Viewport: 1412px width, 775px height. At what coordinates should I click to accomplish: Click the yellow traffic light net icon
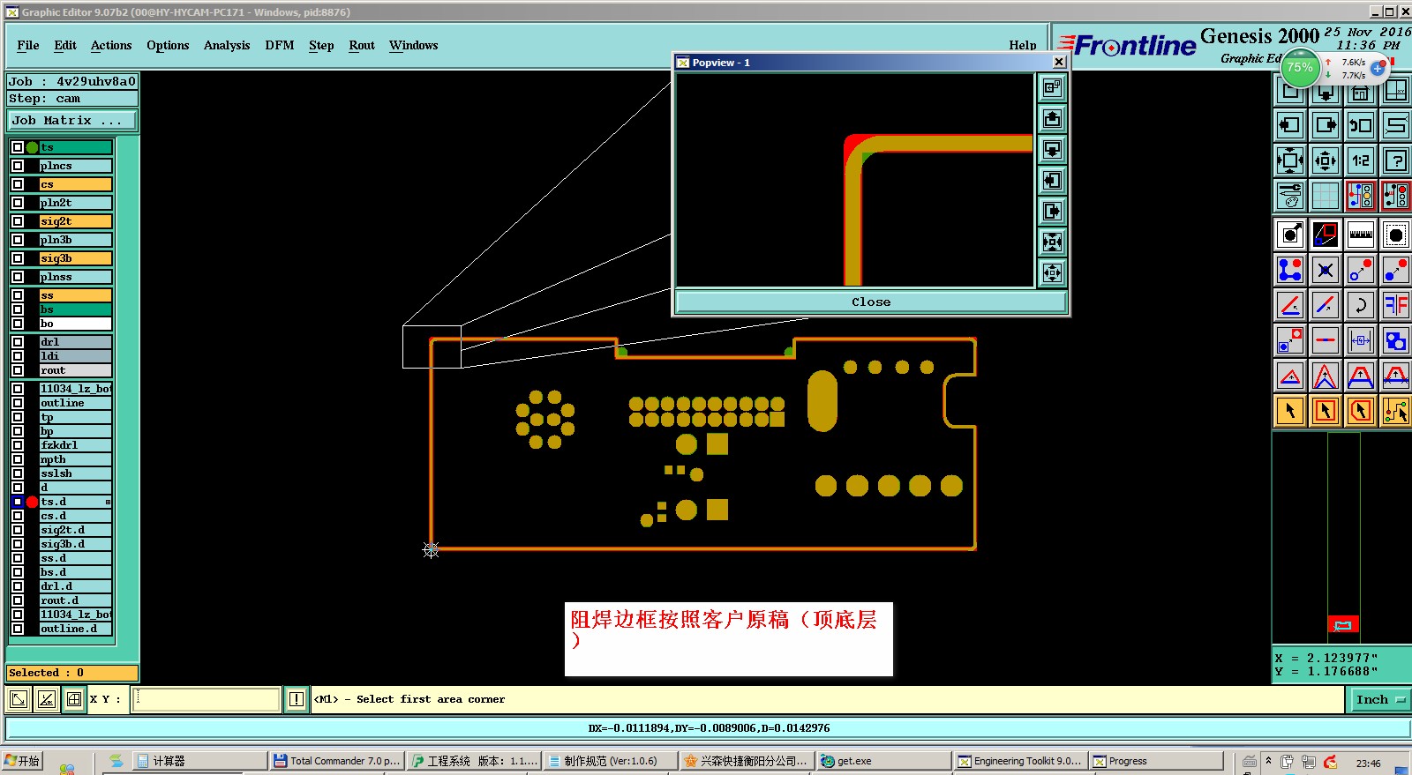tap(1361, 196)
